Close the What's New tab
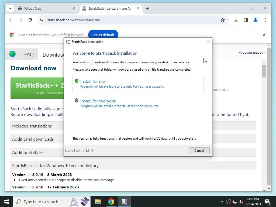This screenshot has height=207, width=276. [74, 8]
